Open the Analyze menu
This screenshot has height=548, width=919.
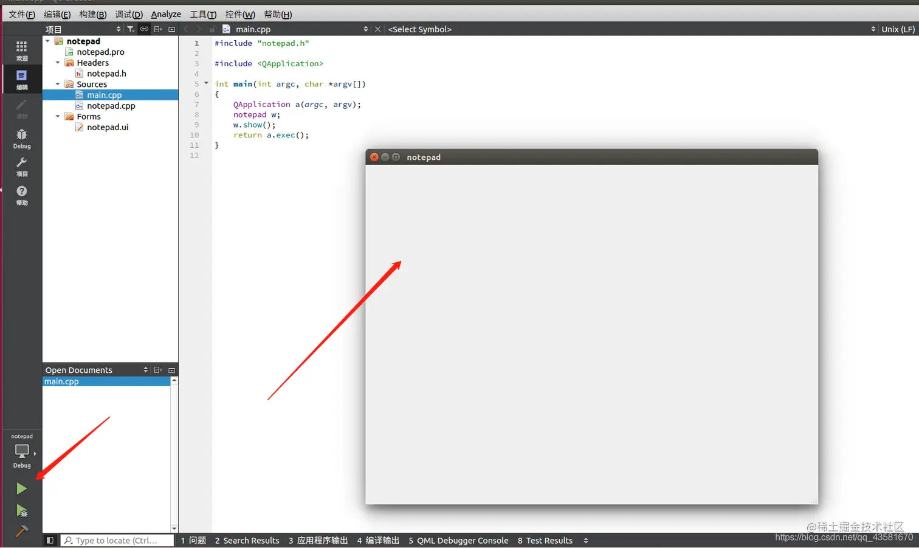click(166, 14)
